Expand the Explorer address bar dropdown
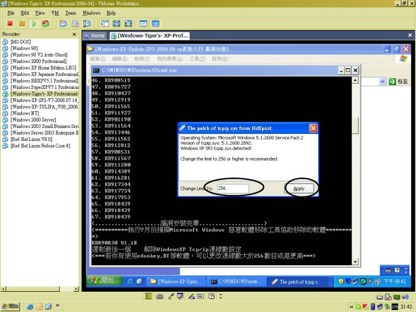 pyautogui.click(x=382, y=82)
